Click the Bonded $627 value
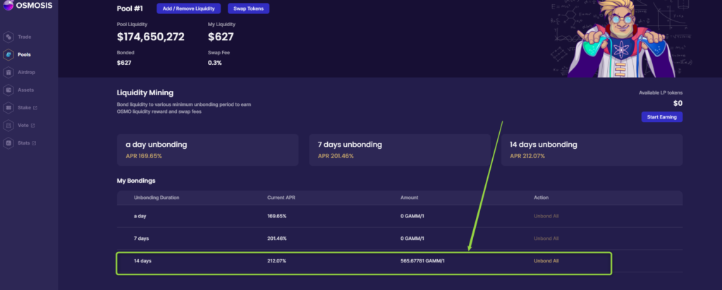722x290 pixels. pyautogui.click(x=124, y=63)
